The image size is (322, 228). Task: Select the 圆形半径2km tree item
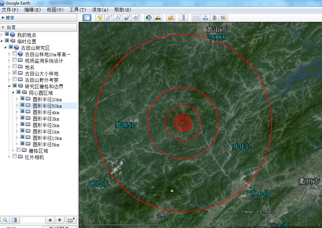(46, 125)
